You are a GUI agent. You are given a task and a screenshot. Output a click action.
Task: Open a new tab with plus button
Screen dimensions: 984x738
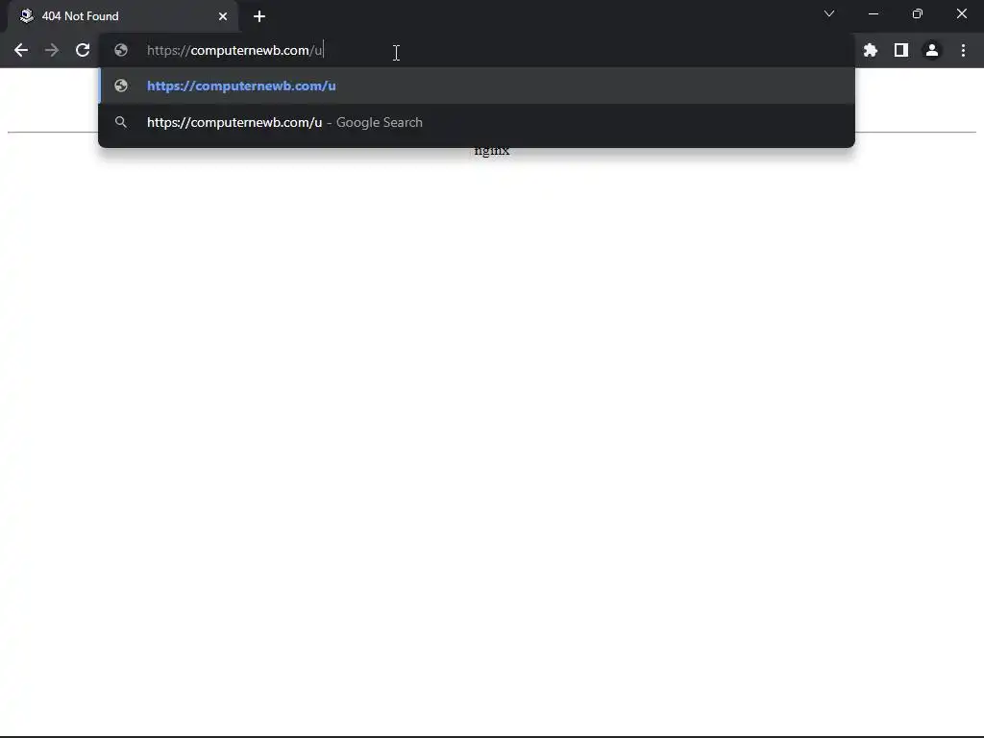tap(259, 16)
